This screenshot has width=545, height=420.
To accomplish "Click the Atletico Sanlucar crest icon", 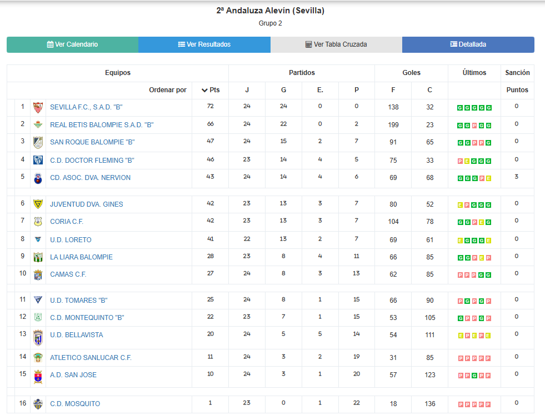I will coord(38,357).
